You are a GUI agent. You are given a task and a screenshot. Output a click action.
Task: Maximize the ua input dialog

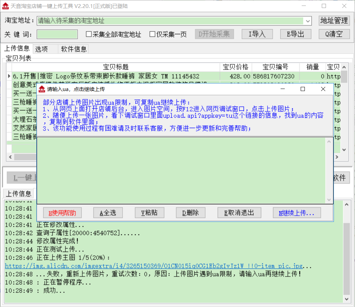click(x=303, y=89)
